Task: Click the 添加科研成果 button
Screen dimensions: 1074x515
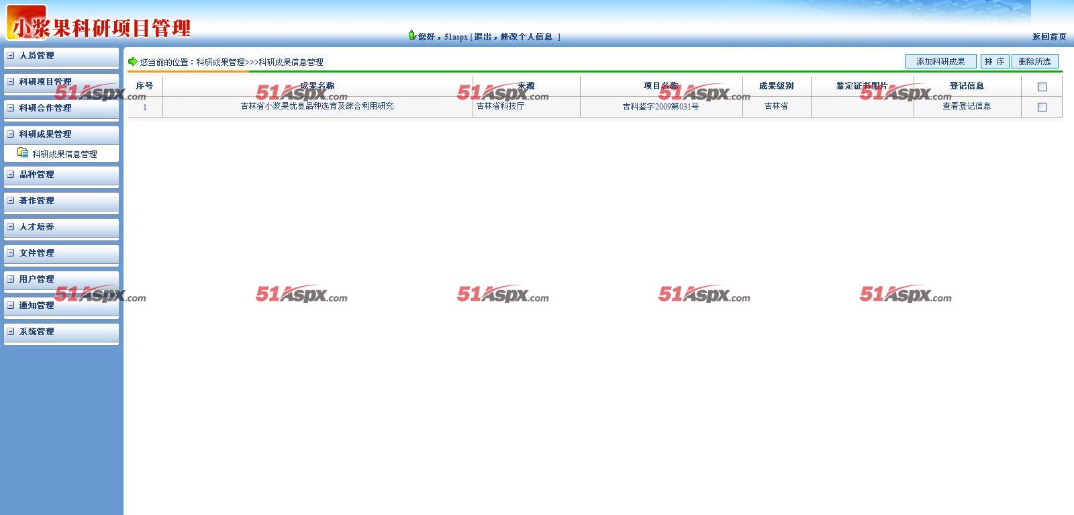Action: pyautogui.click(x=940, y=62)
